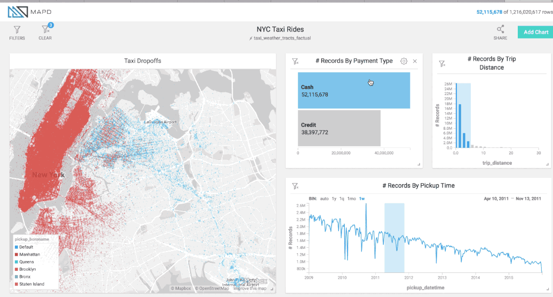
Task: Click the 2.6M tick on records axis
Action: 301,205
